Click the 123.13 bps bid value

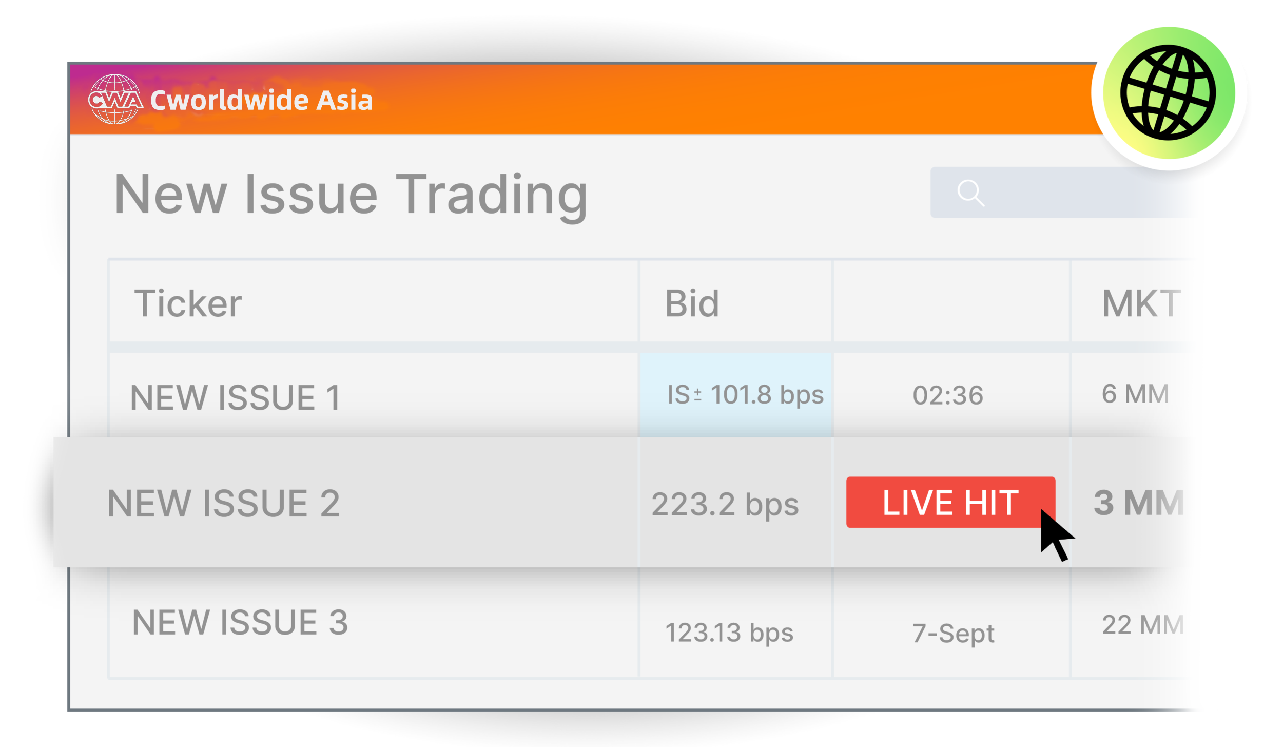click(729, 633)
